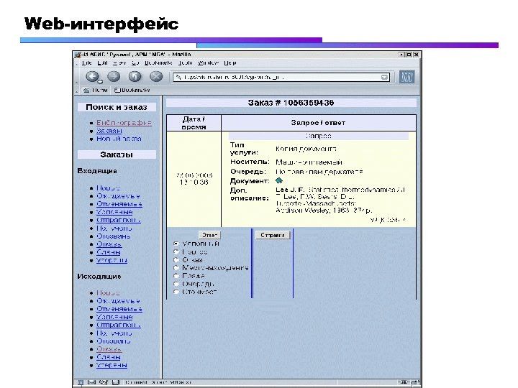Click the online/security indicator at status bar right
Image resolution: width=518 pixels, height=388 pixels.
(x=409, y=382)
